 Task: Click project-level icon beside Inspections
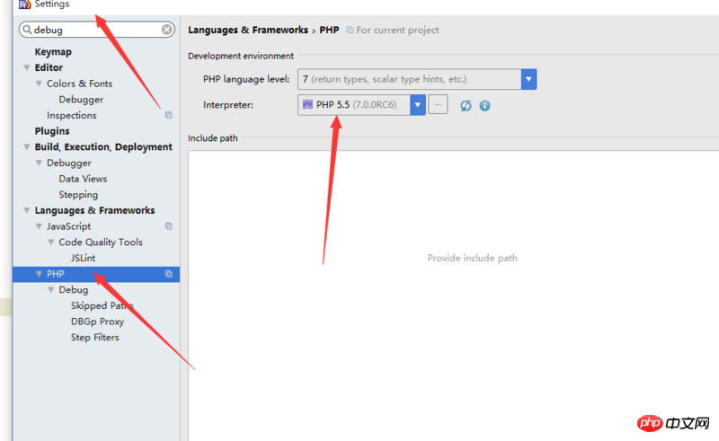pyautogui.click(x=169, y=115)
